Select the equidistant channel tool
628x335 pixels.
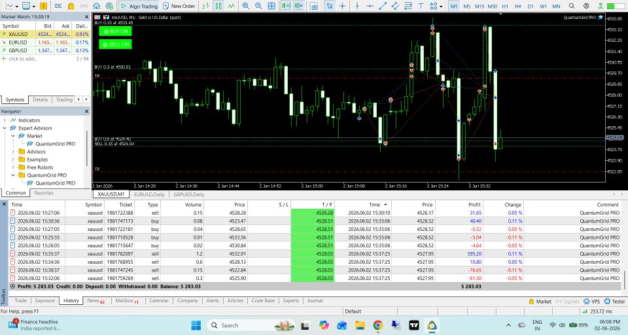pyautogui.click(x=396, y=6)
